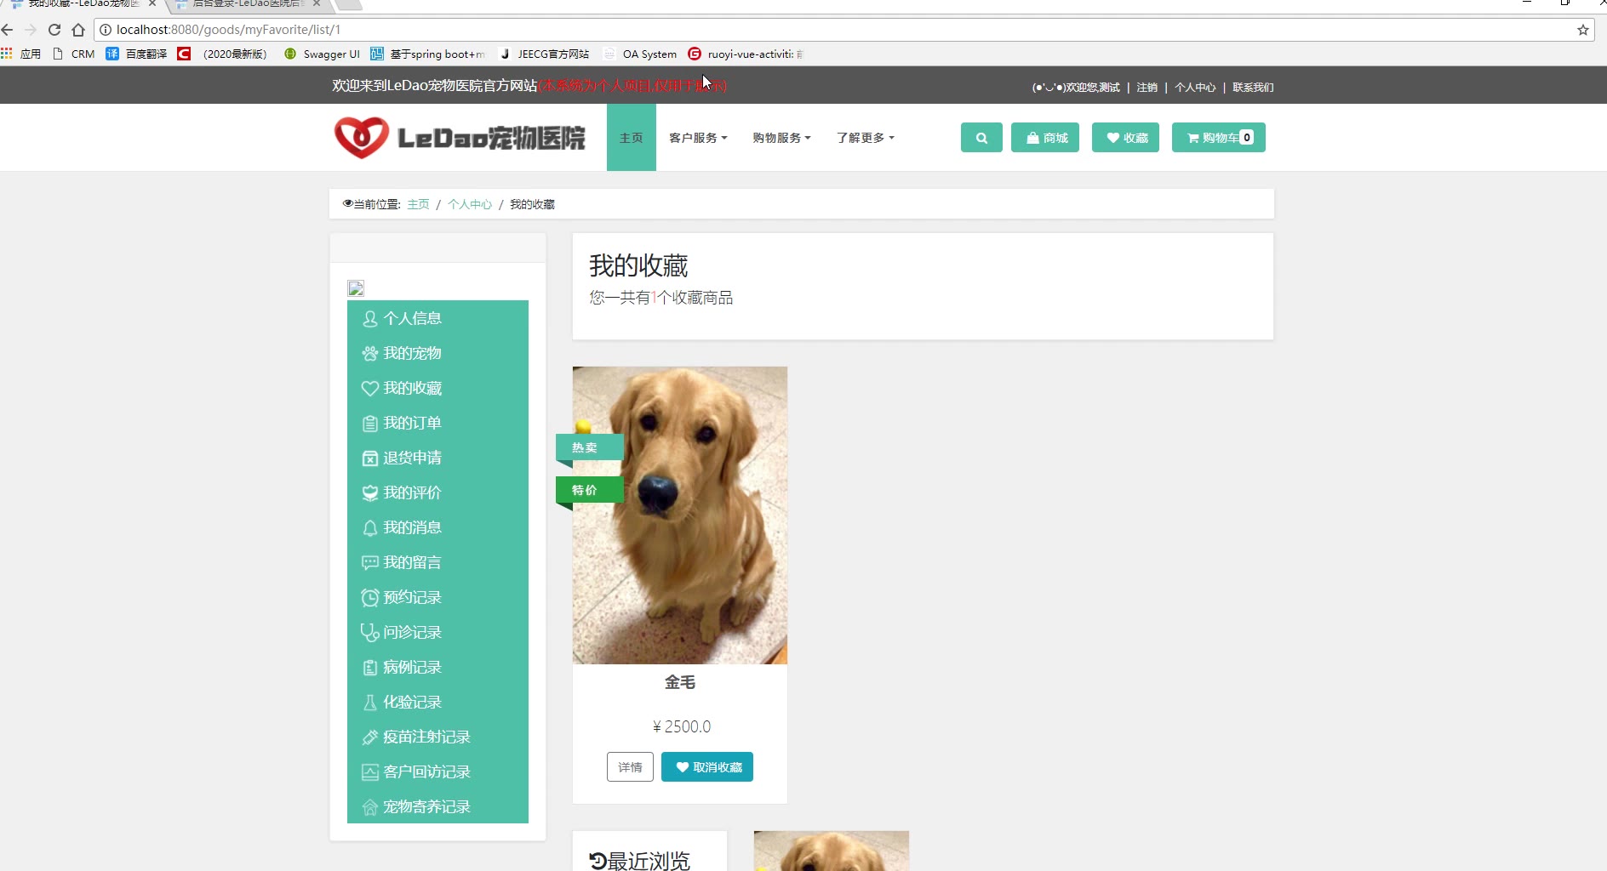Open the 购物车 shopping cart
The width and height of the screenshot is (1607, 871).
point(1219,138)
